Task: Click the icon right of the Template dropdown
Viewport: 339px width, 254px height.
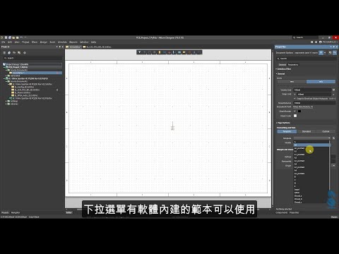Action: 333,138
